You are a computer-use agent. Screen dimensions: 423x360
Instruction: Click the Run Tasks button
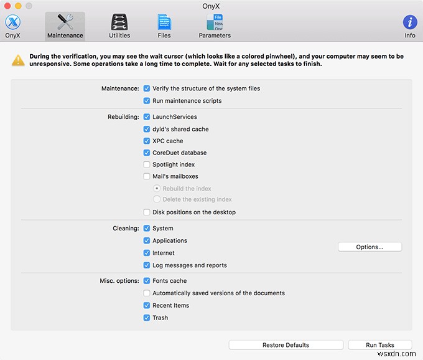click(380, 345)
